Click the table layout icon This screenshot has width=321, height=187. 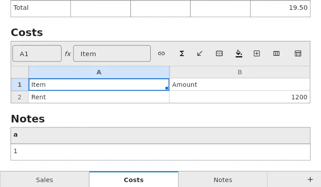pos(298,53)
